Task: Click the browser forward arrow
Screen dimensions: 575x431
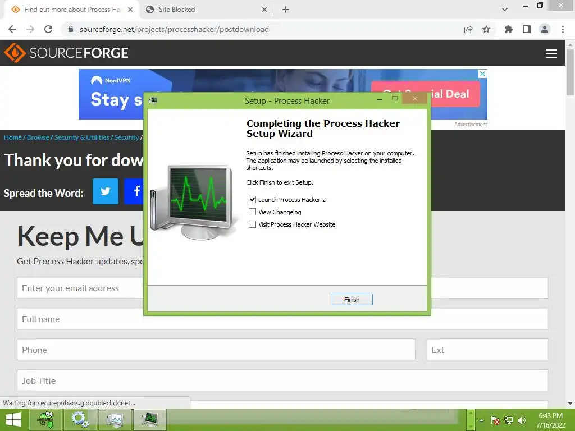Action: coord(30,29)
